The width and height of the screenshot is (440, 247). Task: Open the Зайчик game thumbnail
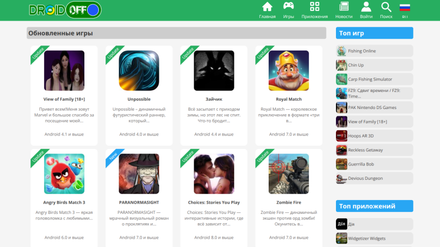[x=214, y=71]
